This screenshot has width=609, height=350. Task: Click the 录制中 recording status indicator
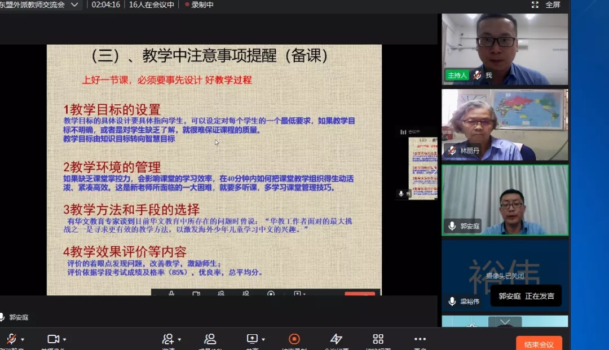pos(199,5)
